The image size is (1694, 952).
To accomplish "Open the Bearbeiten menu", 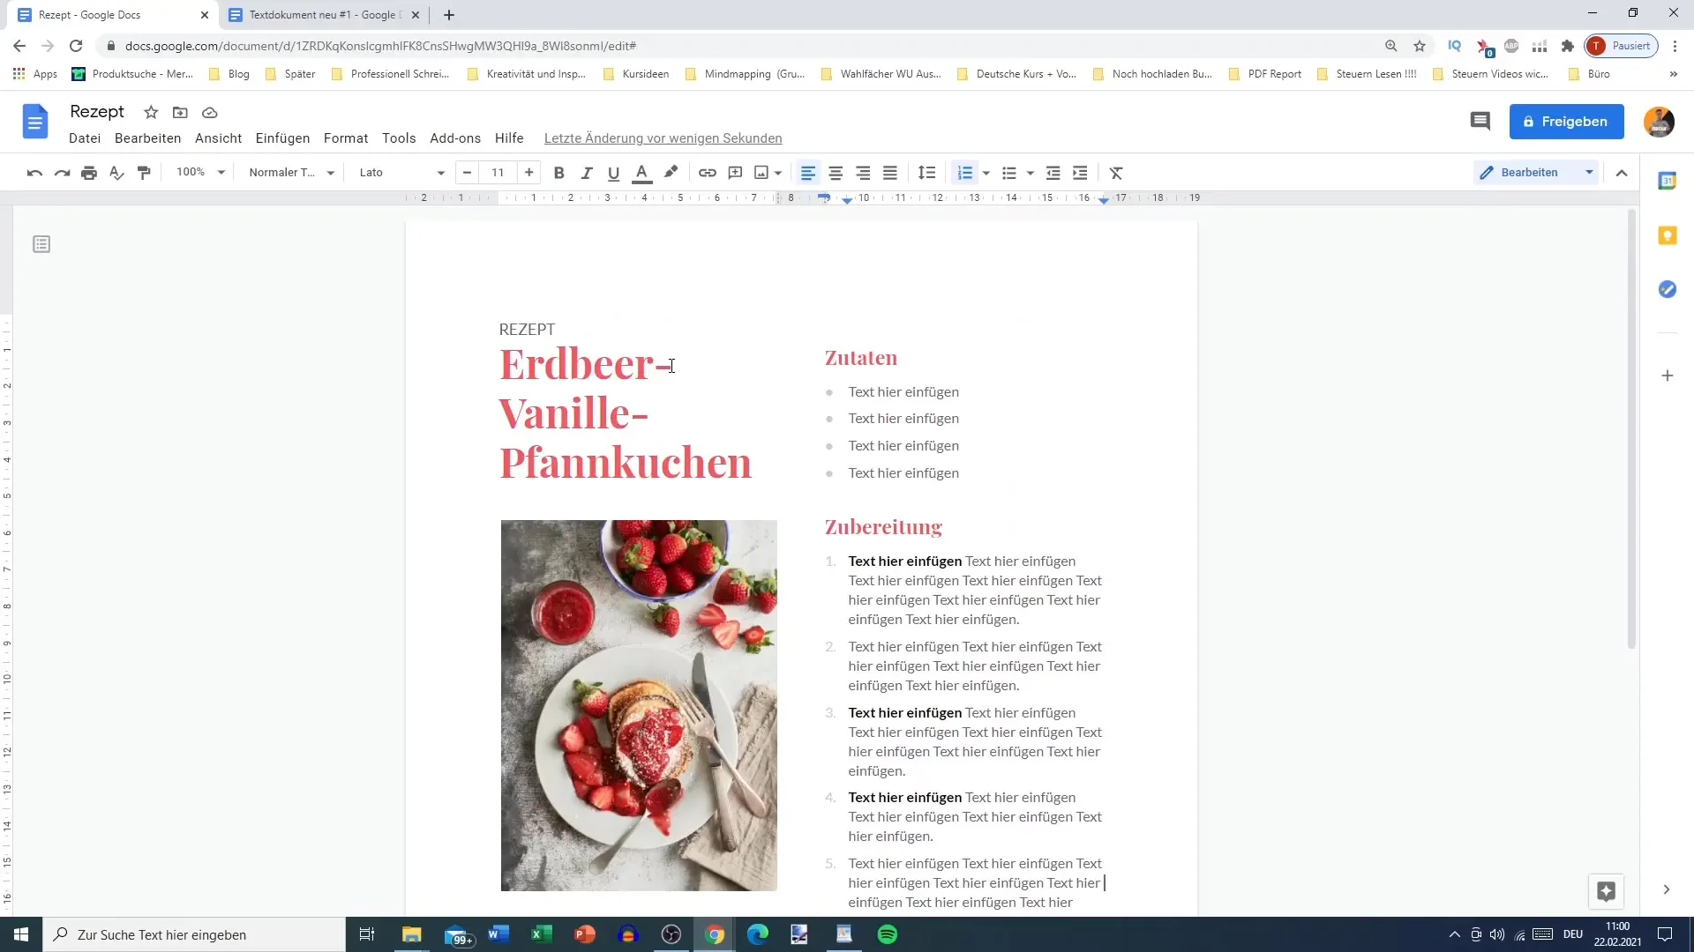I will click(147, 138).
